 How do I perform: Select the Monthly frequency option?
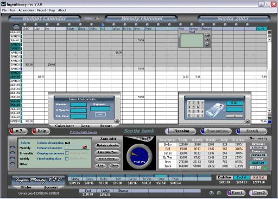12,147
